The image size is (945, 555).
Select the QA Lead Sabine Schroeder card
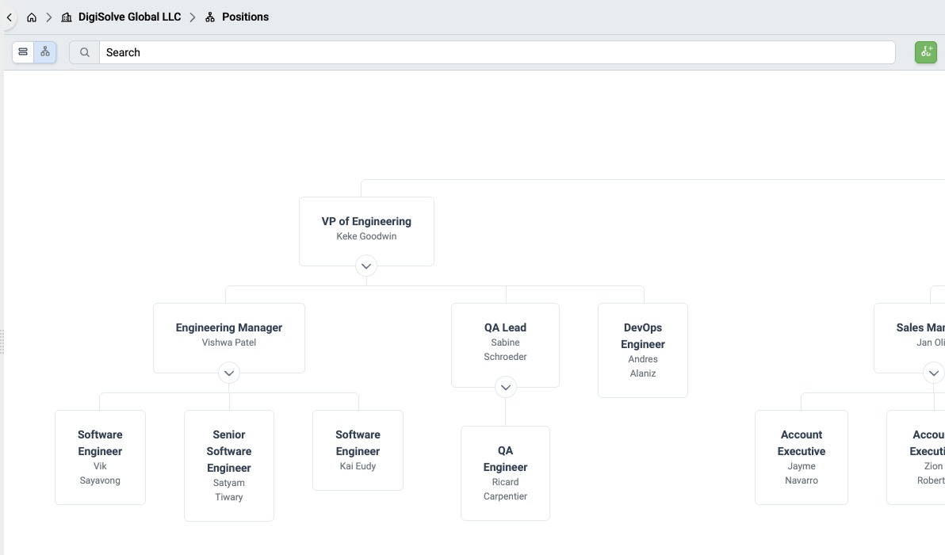point(505,345)
